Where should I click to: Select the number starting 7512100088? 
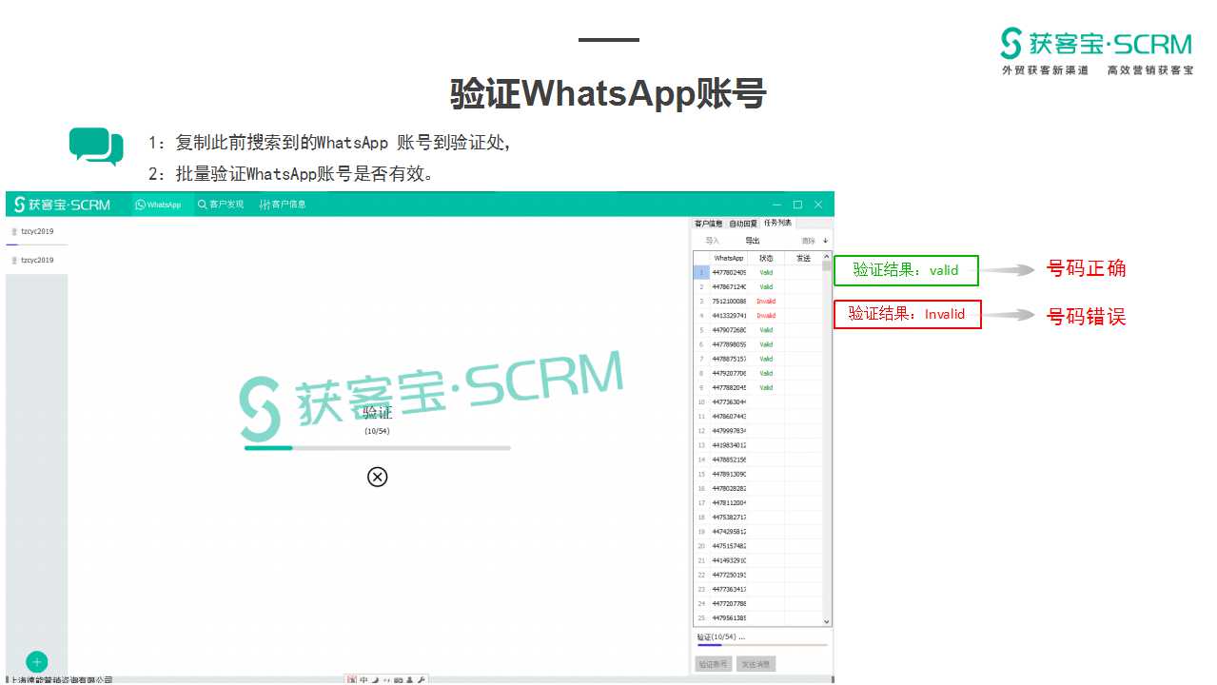pyautogui.click(x=729, y=302)
